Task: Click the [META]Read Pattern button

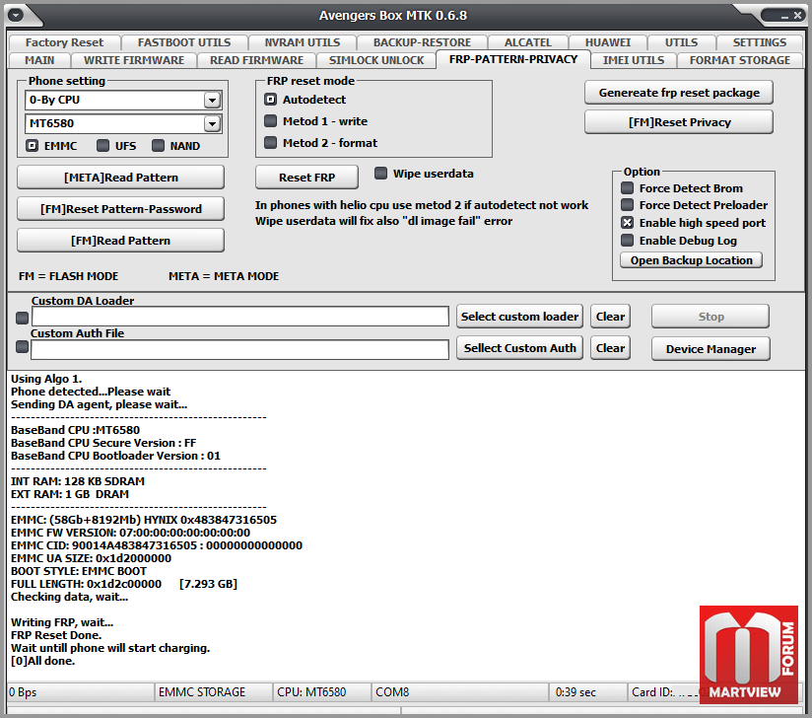Action: point(120,178)
